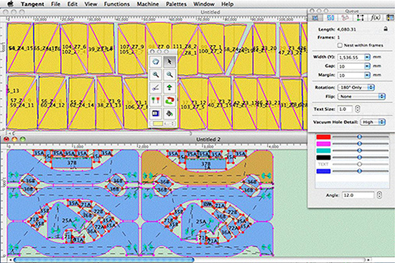Click the red color swatch

click(x=323, y=137)
